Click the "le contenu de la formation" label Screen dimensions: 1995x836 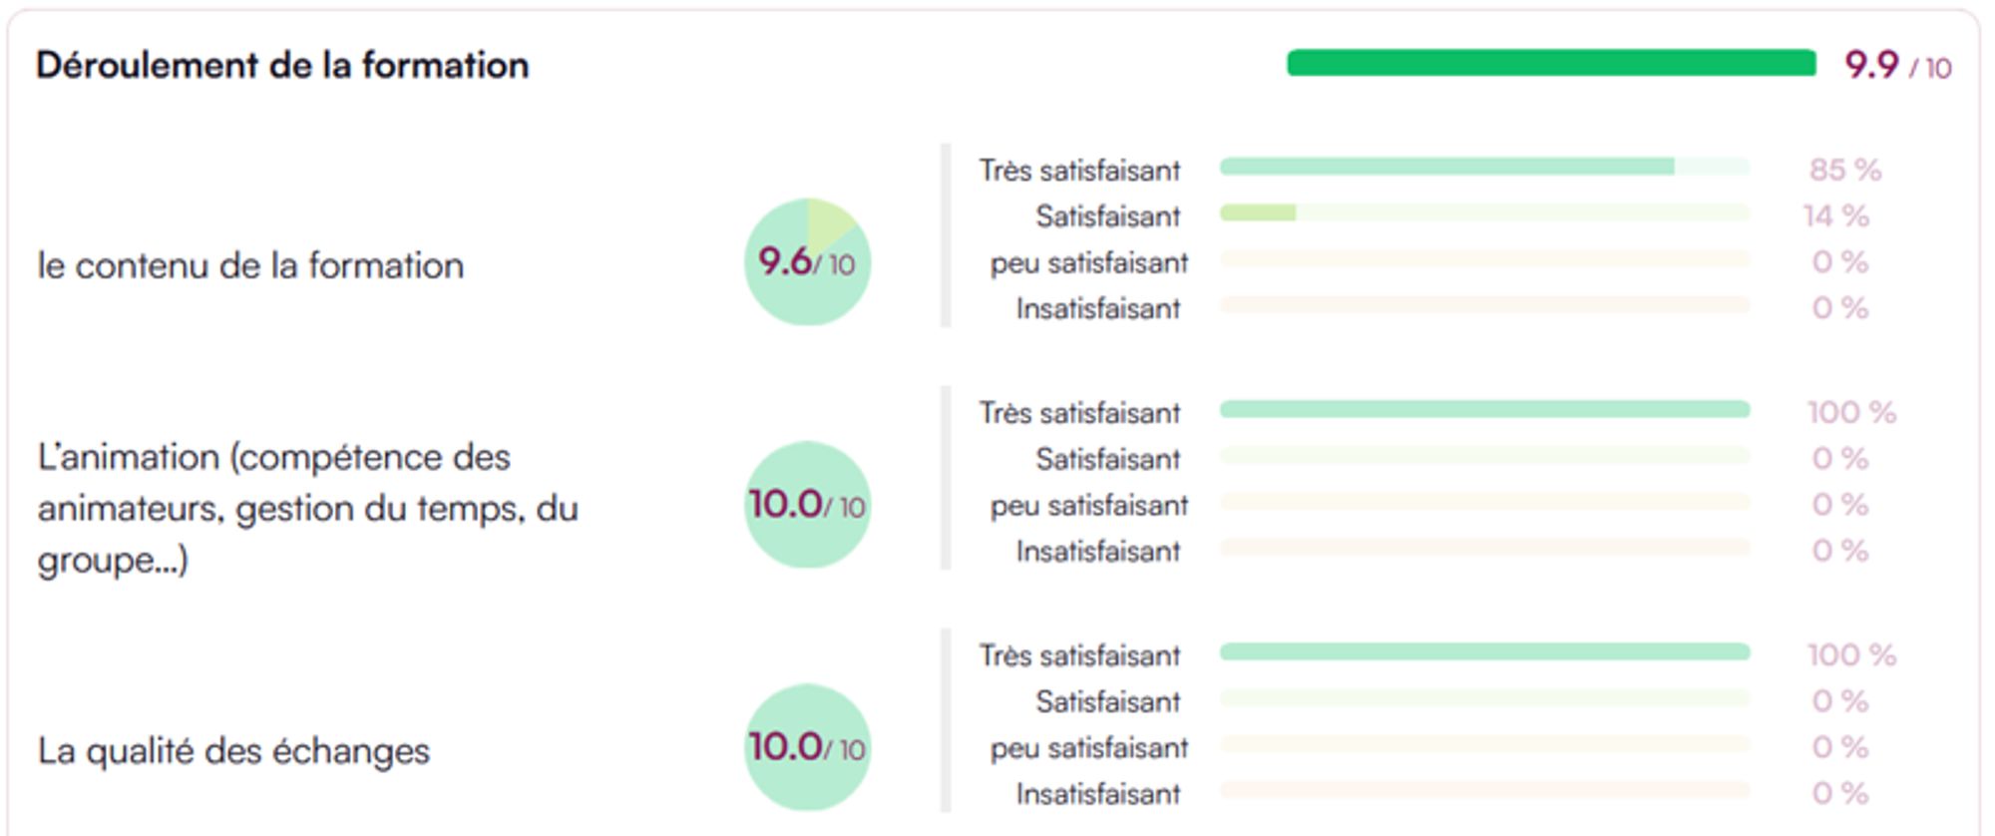pyautogui.click(x=250, y=265)
